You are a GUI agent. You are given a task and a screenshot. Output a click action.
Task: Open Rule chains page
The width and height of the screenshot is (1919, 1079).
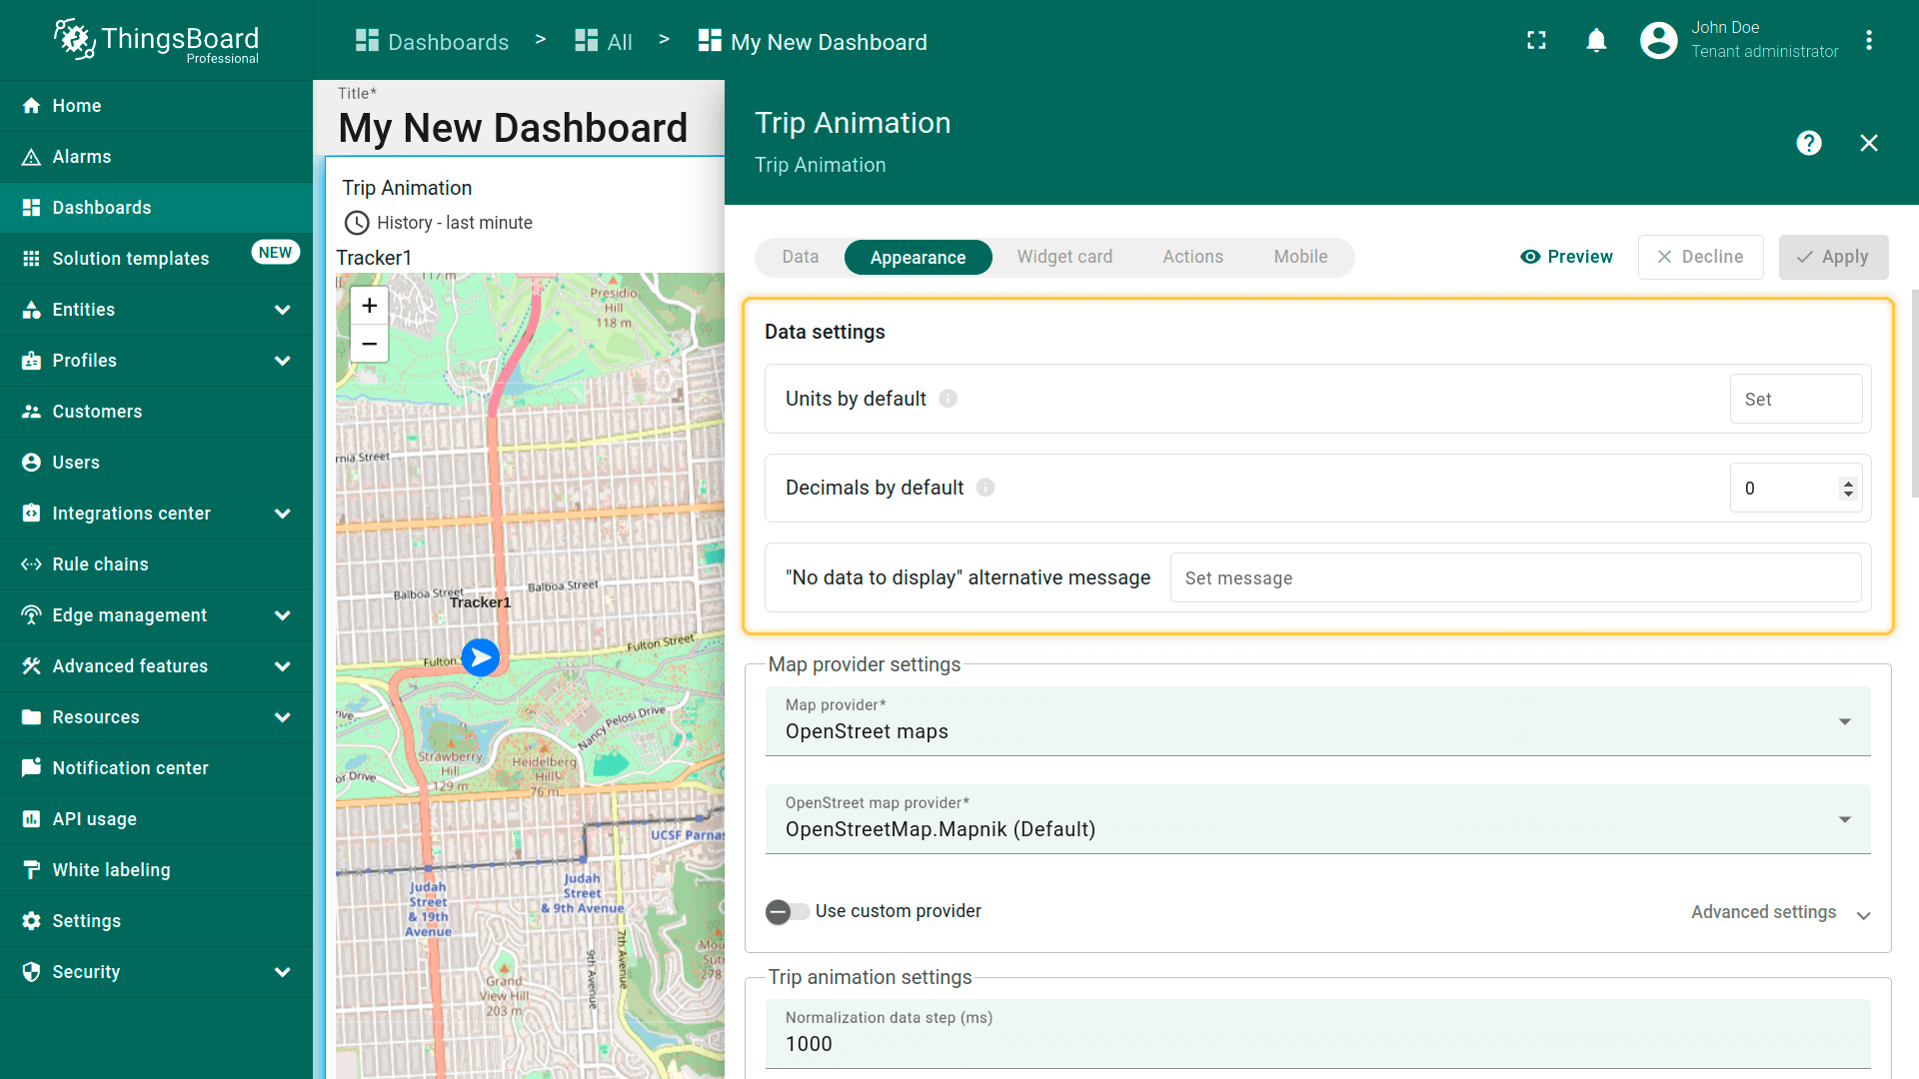[x=156, y=563]
